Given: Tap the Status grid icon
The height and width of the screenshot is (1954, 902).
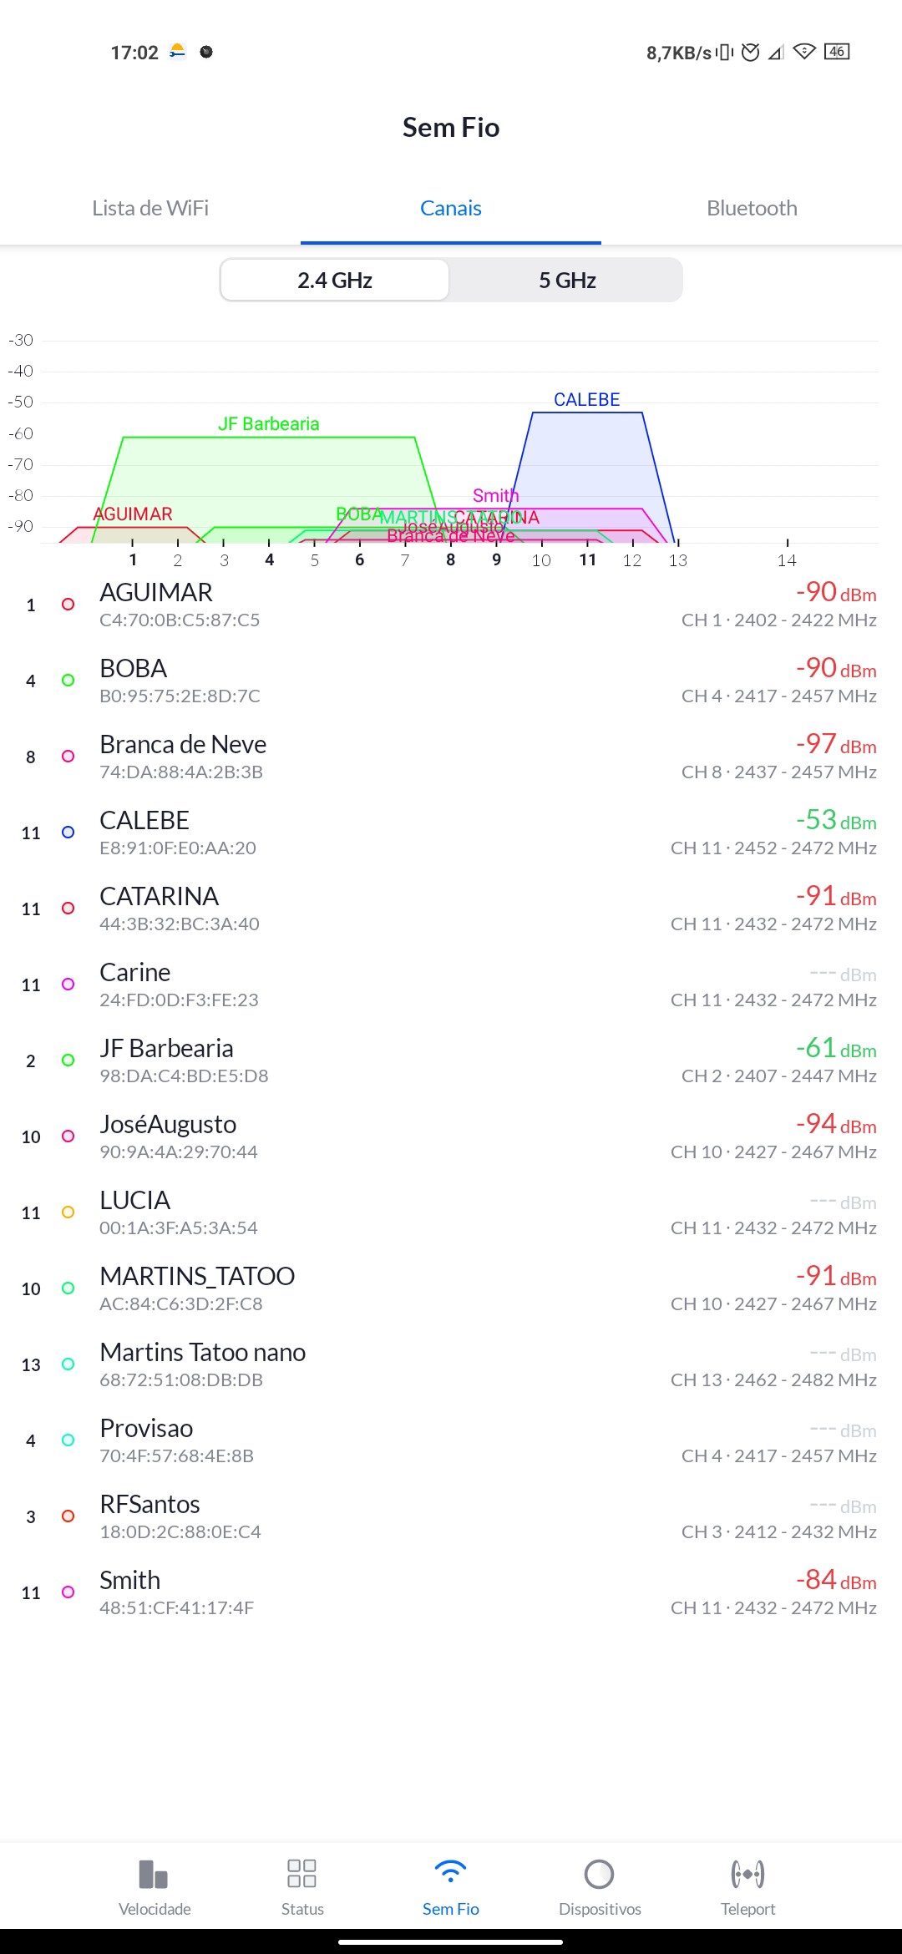Looking at the screenshot, I should [x=302, y=1874].
